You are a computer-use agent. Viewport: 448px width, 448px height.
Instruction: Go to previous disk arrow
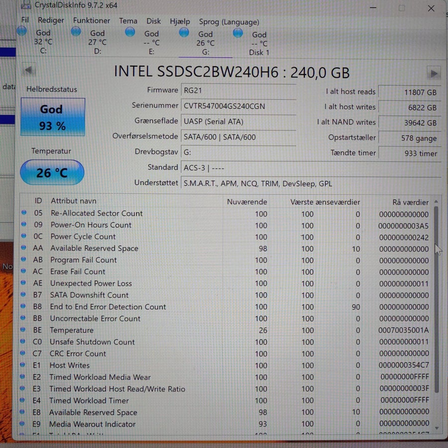coord(29,70)
